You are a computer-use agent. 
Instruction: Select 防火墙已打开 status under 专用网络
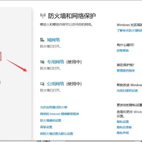(50, 68)
